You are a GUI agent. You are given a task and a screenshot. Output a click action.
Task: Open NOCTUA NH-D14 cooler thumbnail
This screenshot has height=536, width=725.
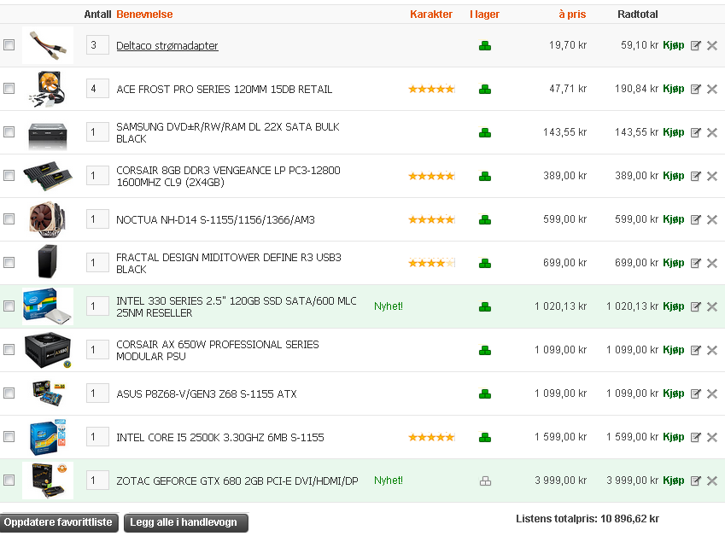point(48,219)
